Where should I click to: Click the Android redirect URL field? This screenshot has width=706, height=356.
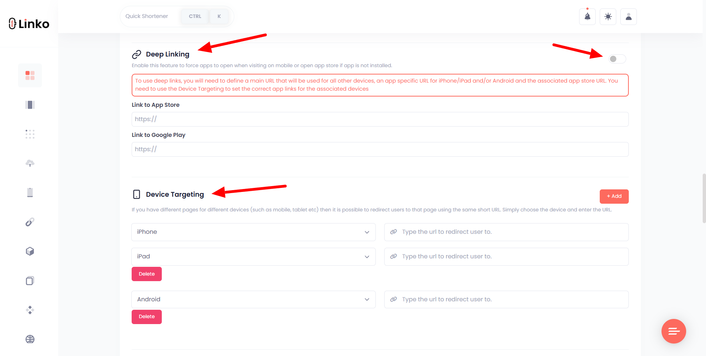[506, 299]
